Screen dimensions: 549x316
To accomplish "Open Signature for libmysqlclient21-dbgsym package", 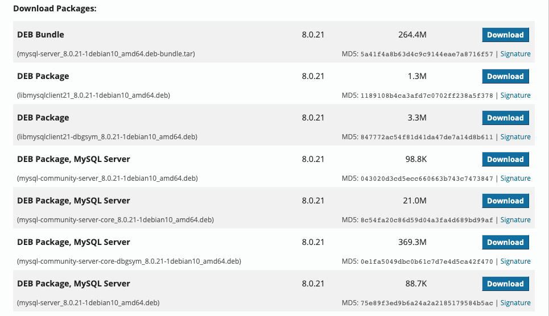I will (515, 137).
